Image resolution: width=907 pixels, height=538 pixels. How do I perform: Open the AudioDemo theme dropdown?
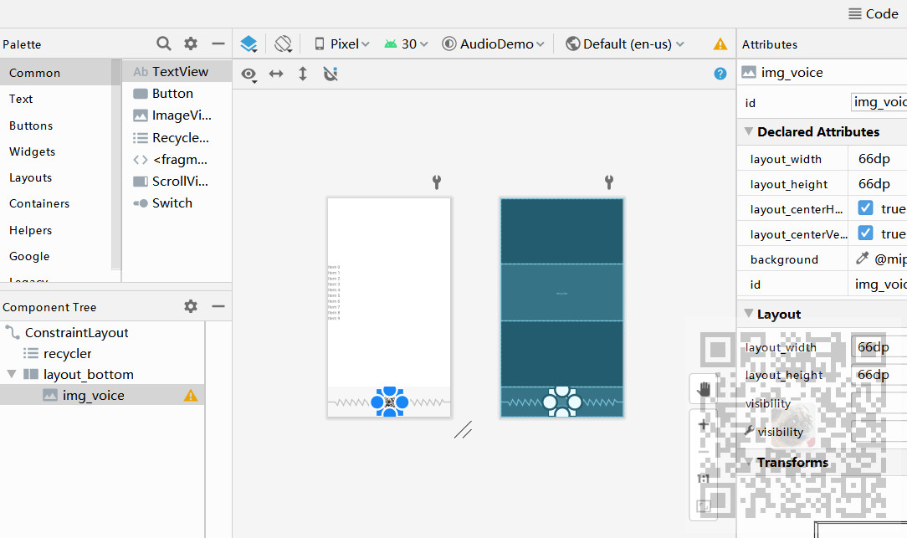point(494,44)
